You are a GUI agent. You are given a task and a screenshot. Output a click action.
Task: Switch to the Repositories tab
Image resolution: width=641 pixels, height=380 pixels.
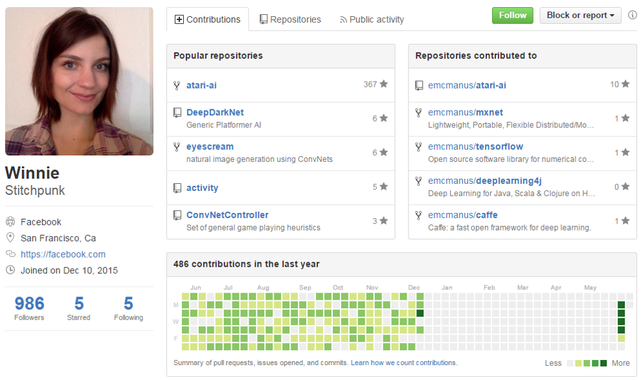tap(290, 19)
